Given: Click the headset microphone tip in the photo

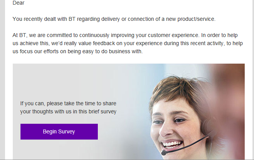Looking at the screenshot, I should [x=164, y=153].
